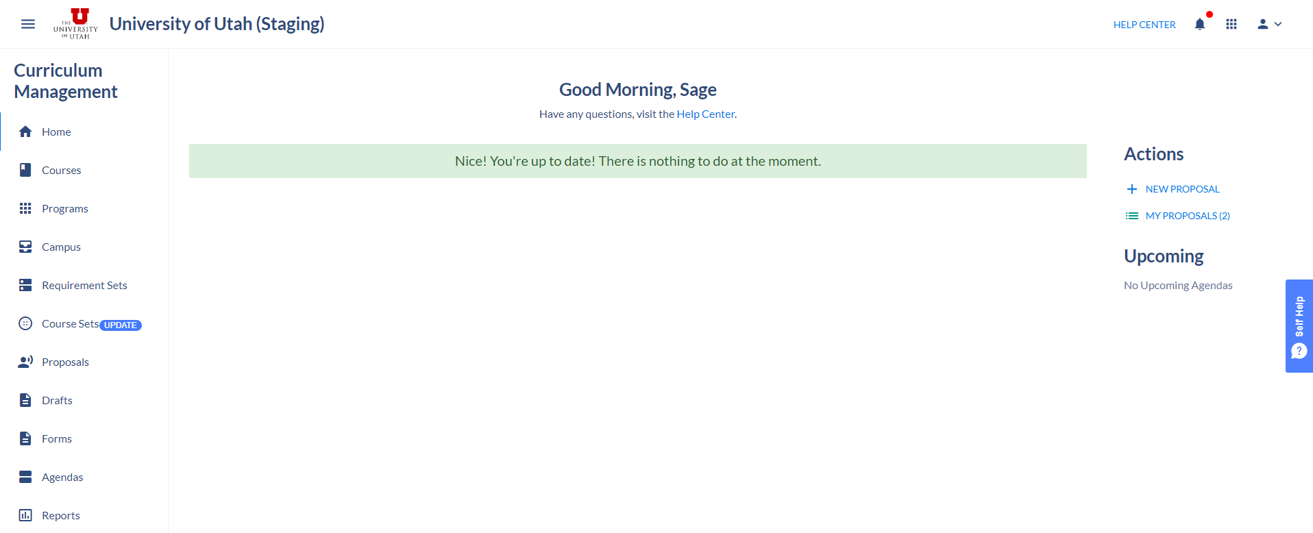Viewport: 1313px width, 533px height.
Task: Click the list icon for My Proposals
Action: (1132, 216)
